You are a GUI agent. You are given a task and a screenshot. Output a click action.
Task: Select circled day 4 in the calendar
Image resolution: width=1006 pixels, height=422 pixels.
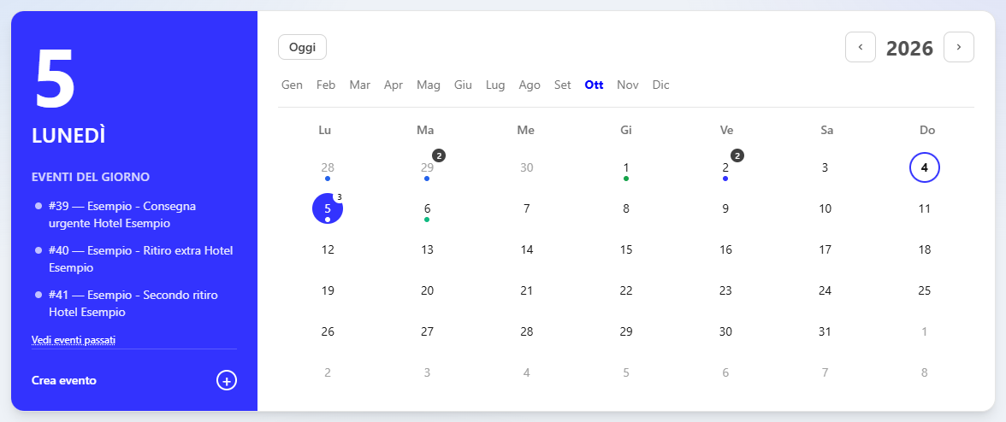[x=925, y=167]
